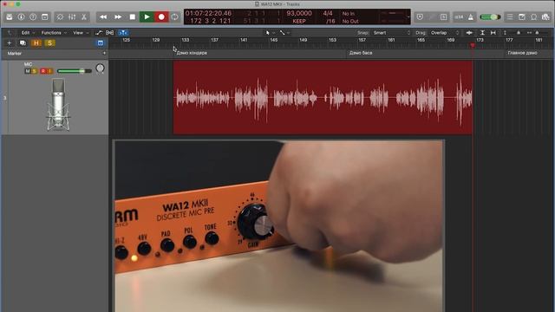The height and width of the screenshot is (312, 555).
Task: Open the Snap Smart dropdown
Action: [x=391, y=33]
